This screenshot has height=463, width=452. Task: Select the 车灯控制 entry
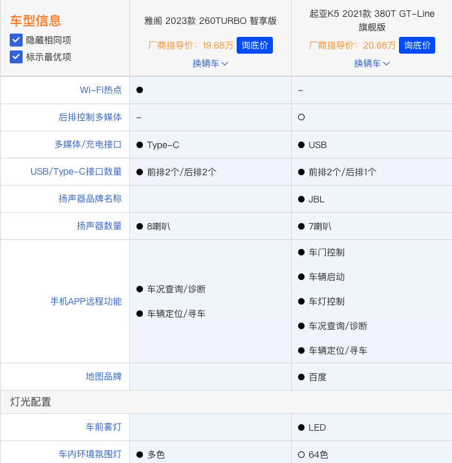(327, 301)
